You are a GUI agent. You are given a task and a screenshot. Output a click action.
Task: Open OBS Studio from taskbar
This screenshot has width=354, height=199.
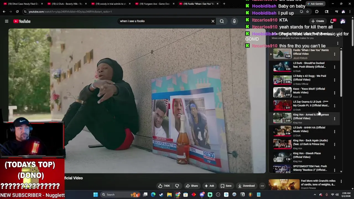218,195
